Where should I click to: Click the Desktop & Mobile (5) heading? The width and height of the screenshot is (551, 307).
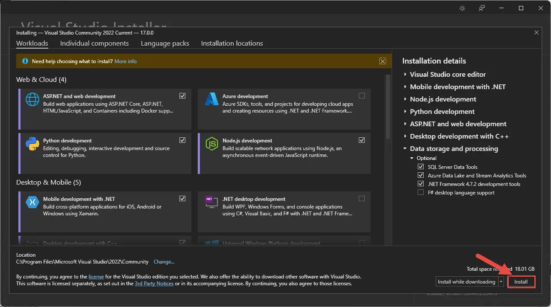[49, 182]
